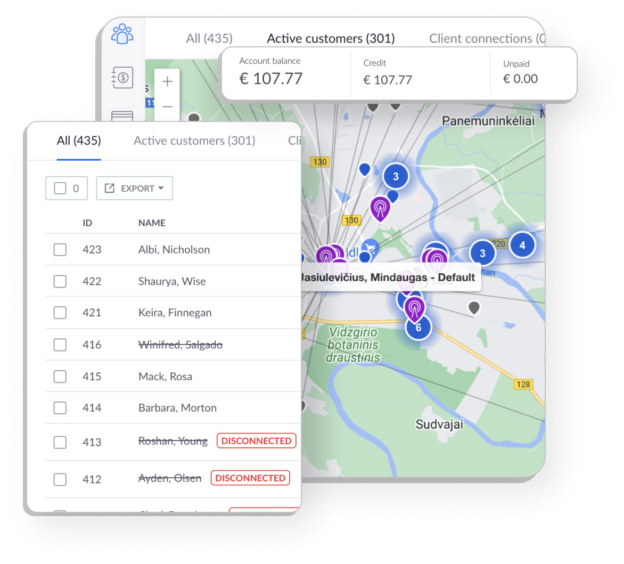This screenshot has height=564, width=624.
Task: Open the cluster marker labeled 4
Action: point(522,245)
